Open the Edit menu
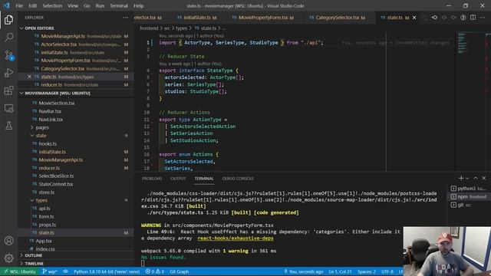 (x=32, y=5)
